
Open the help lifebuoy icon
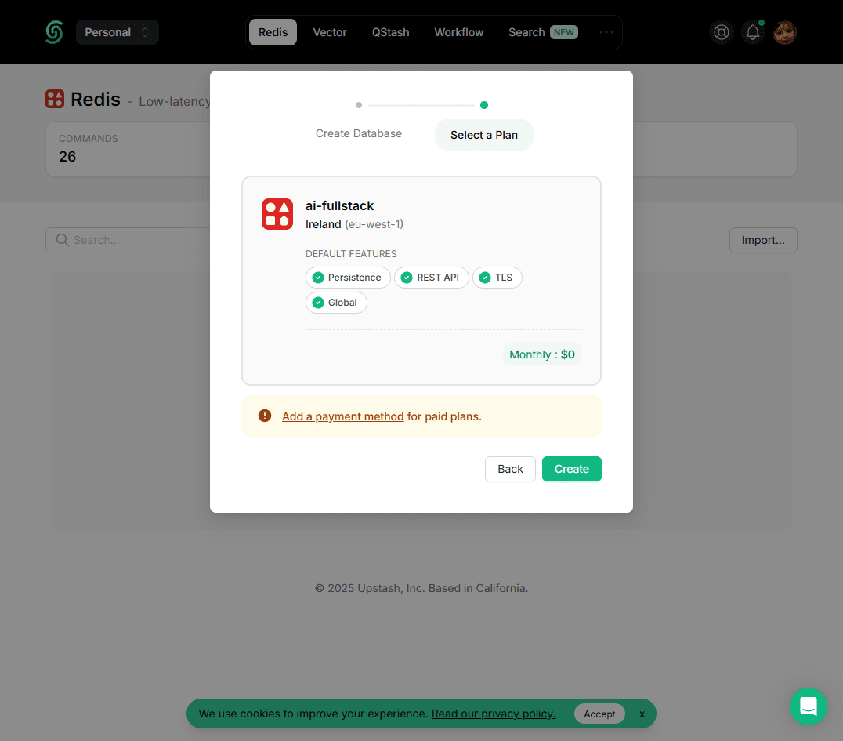tap(721, 32)
